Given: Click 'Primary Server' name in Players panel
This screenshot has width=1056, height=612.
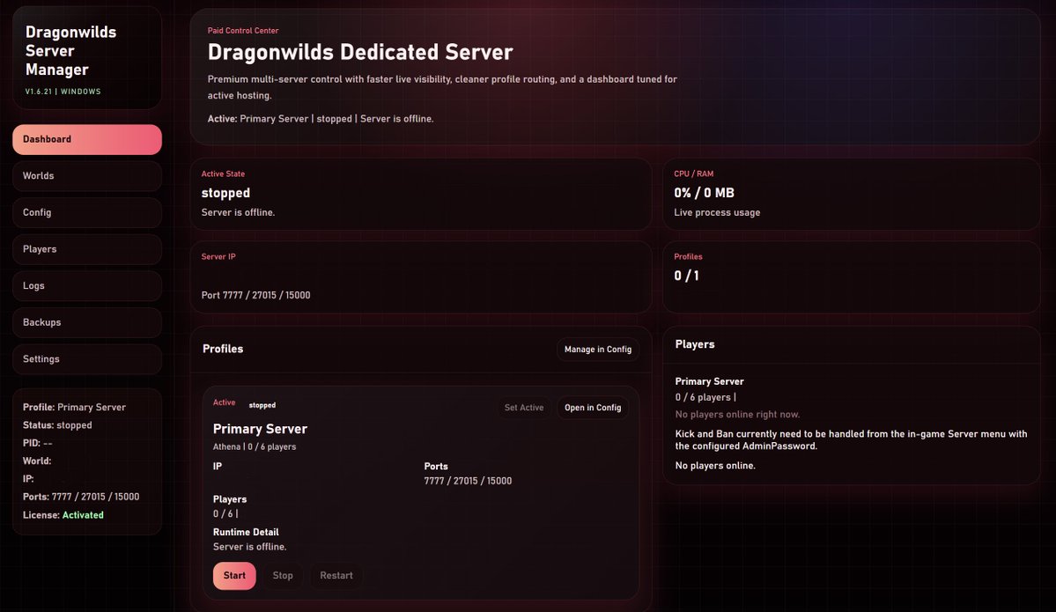Looking at the screenshot, I should [x=709, y=382].
